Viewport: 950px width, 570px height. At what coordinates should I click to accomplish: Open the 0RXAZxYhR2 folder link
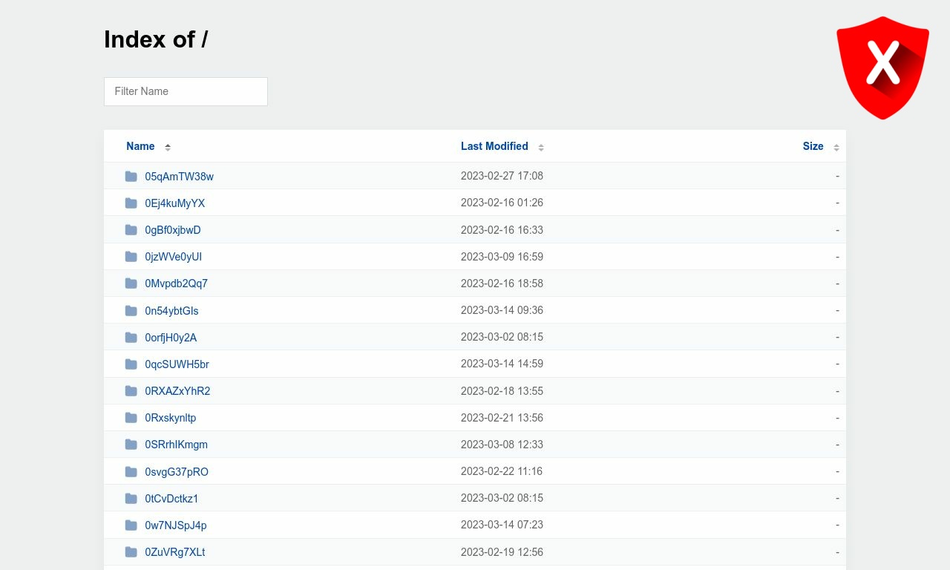[x=177, y=391]
